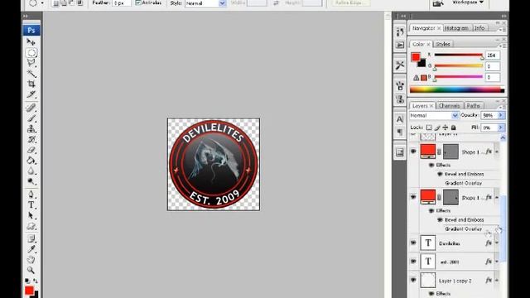
Task: Open the Paragraph panel dock icon
Action: coord(400,132)
